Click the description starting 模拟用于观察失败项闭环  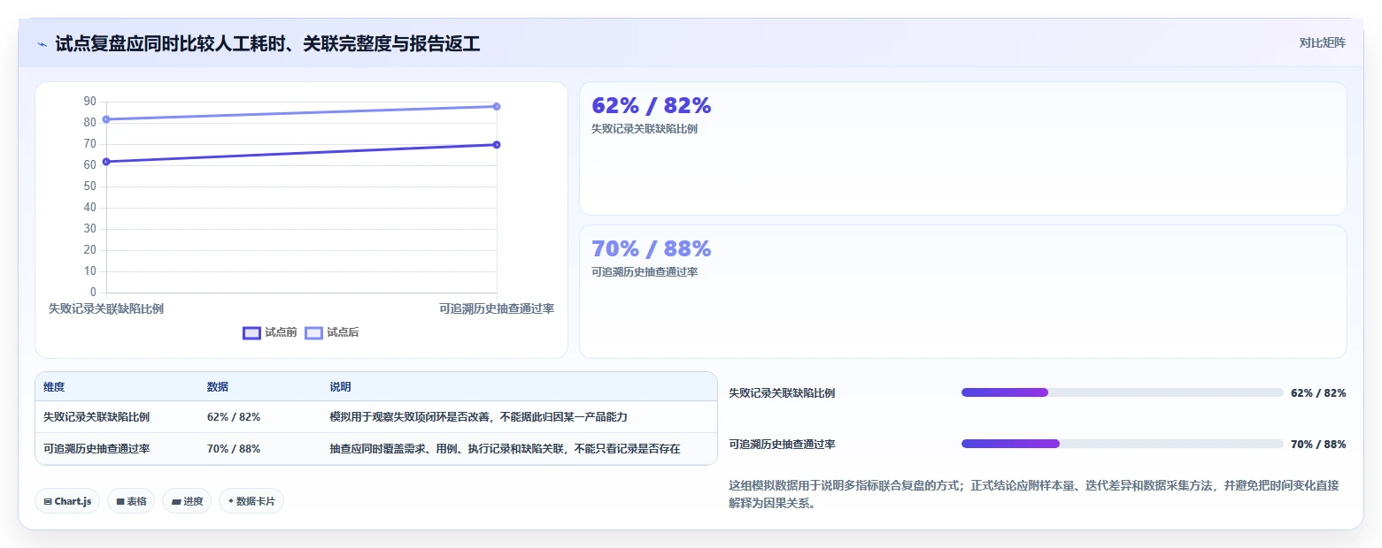point(478,417)
